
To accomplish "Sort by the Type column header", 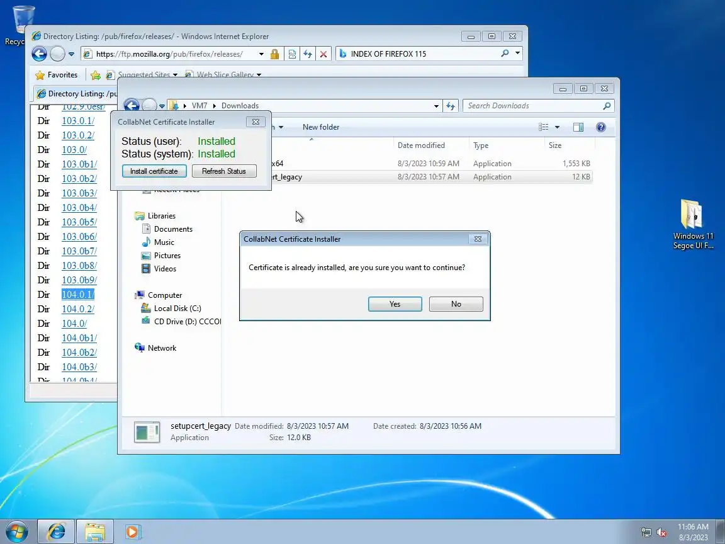I will (x=481, y=145).
